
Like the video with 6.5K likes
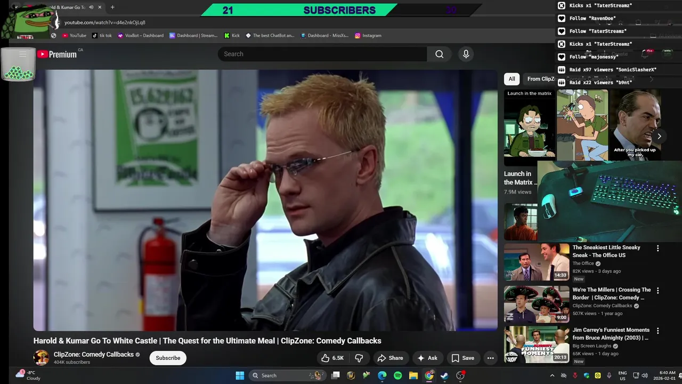(332, 358)
